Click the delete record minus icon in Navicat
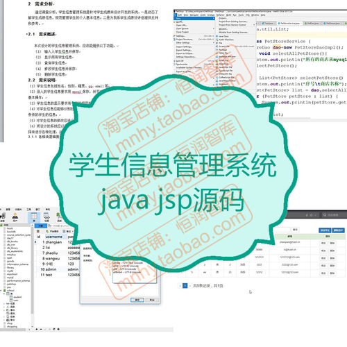 [41, 329]
